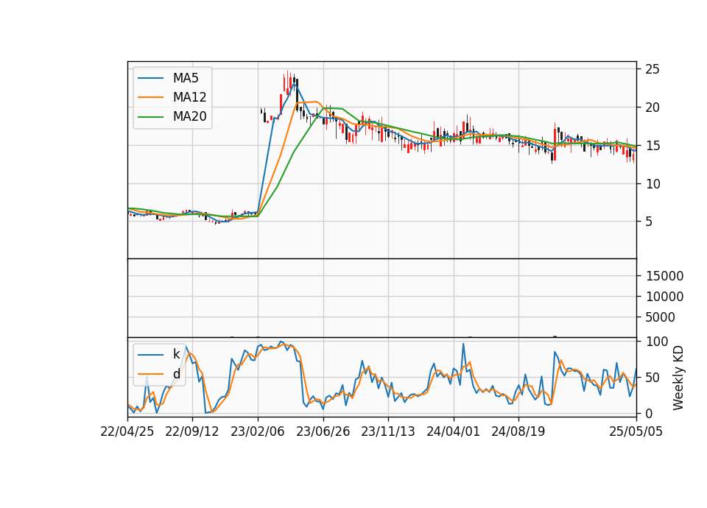Click the 23/06/26 date axis label
Screen dimensions: 707x508
click(x=323, y=432)
